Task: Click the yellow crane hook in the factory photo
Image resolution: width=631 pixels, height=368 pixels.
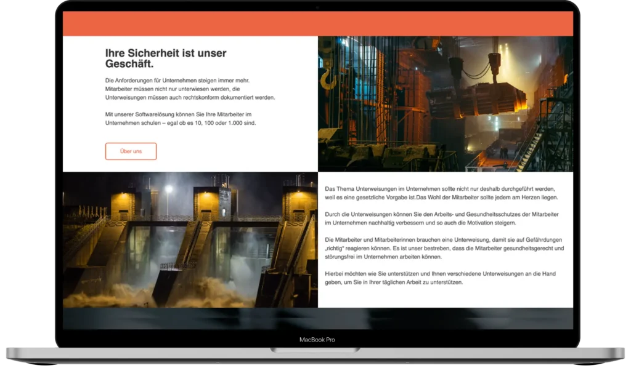Action: pos(328,78)
